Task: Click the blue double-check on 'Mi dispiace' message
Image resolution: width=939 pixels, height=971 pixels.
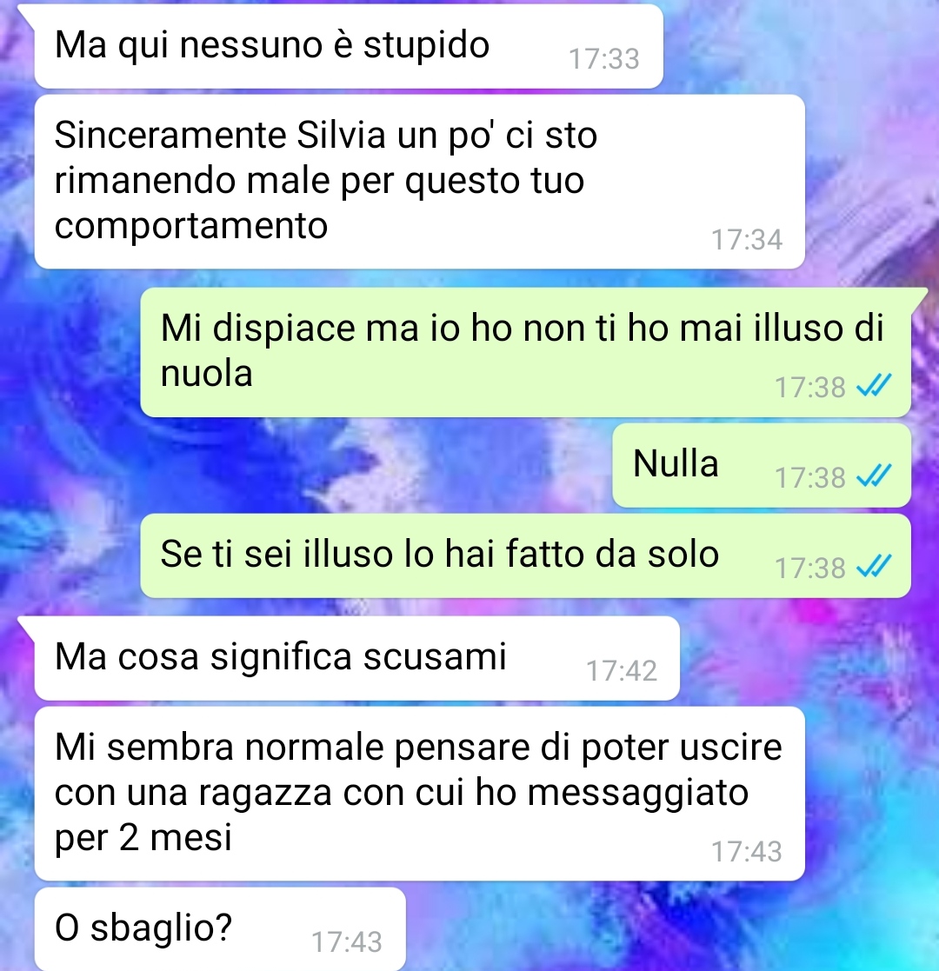Action: [x=873, y=386]
